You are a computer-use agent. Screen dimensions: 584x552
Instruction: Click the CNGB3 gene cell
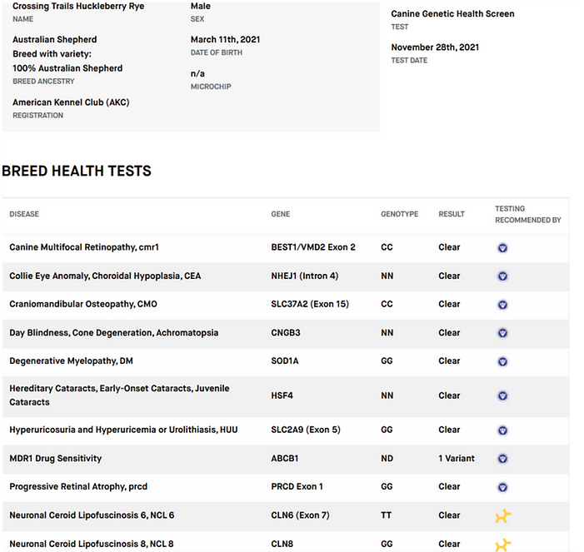(x=286, y=333)
